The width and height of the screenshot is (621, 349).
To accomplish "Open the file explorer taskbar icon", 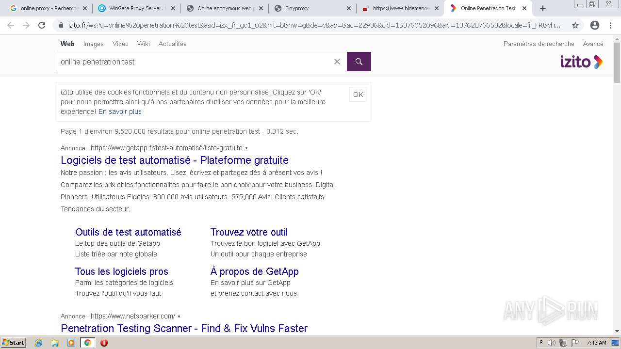I will coord(55,343).
